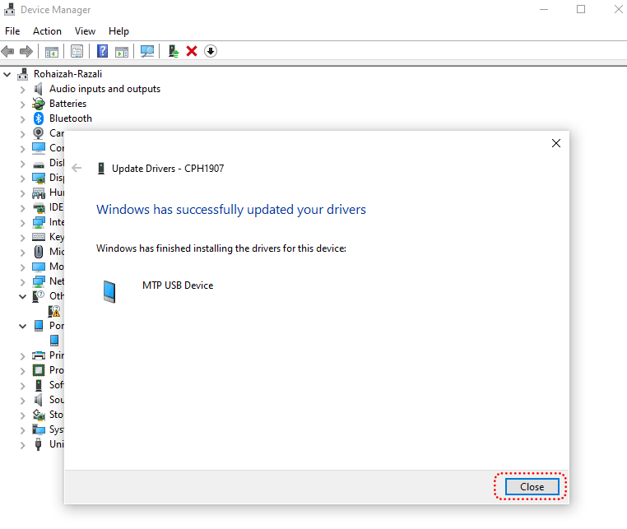The image size is (627, 529).
Task: Click the Update device driver icon
Action: (174, 51)
